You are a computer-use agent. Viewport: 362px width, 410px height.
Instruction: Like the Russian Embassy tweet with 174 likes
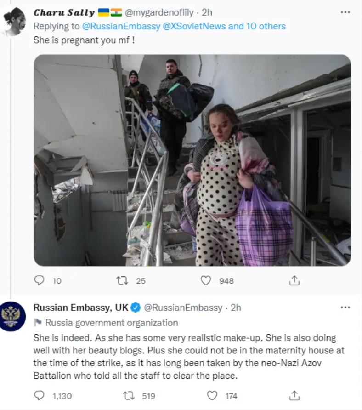212,396
